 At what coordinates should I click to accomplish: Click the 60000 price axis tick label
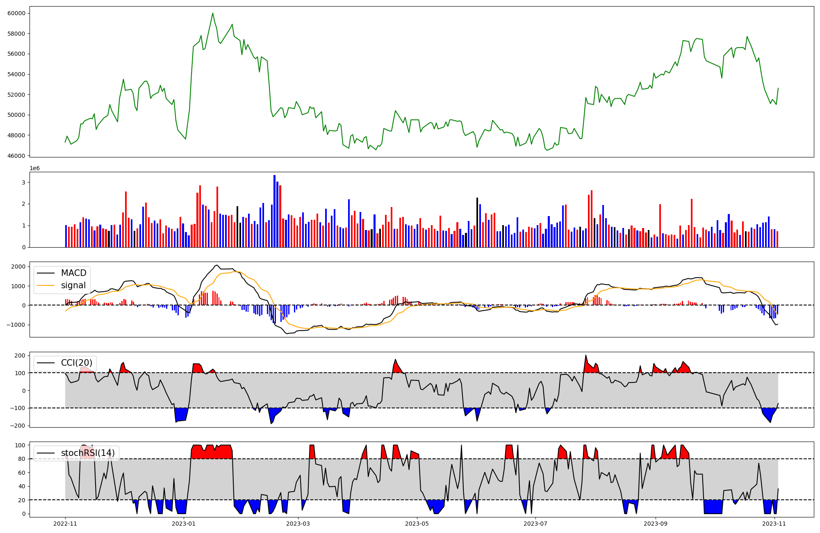point(16,13)
